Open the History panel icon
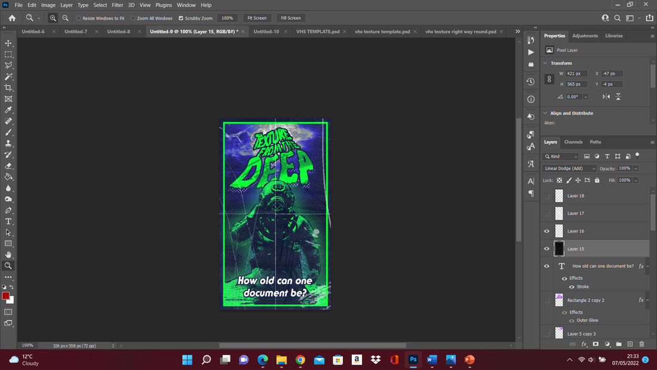The width and height of the screenshot is (657, 370). coord(531,81)
